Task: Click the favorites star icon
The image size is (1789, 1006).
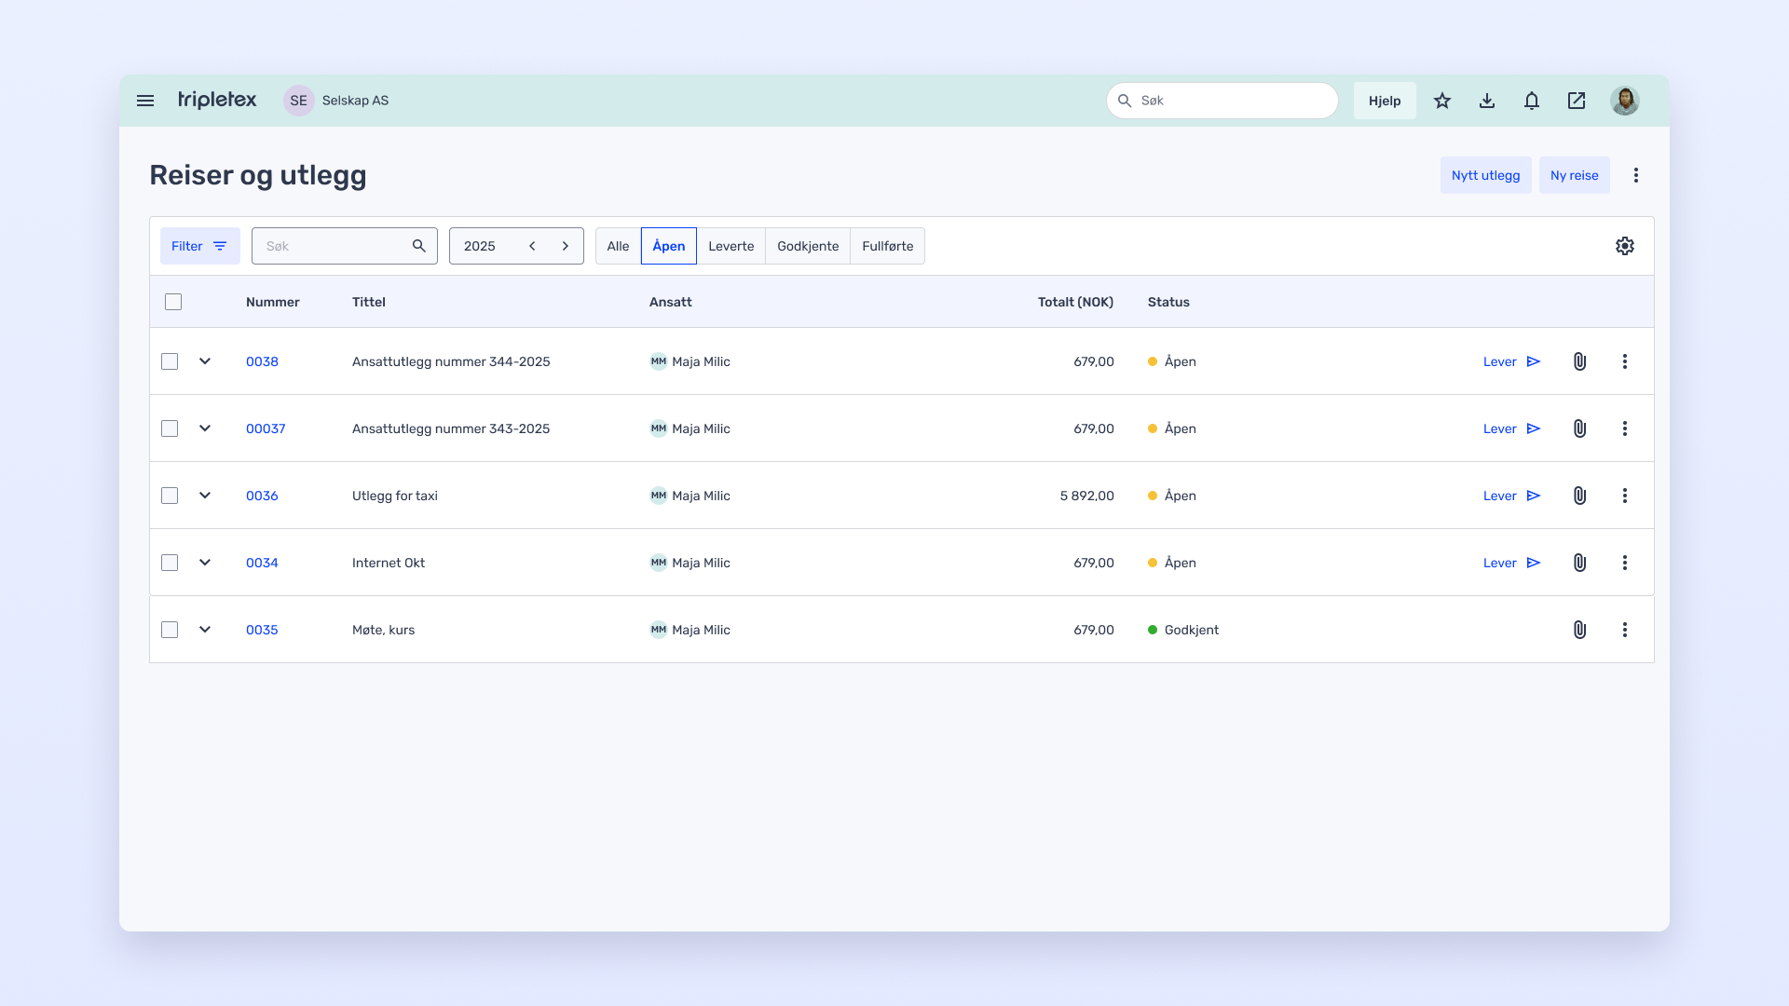Action: pyautogui.click(x=1442, y=101)
